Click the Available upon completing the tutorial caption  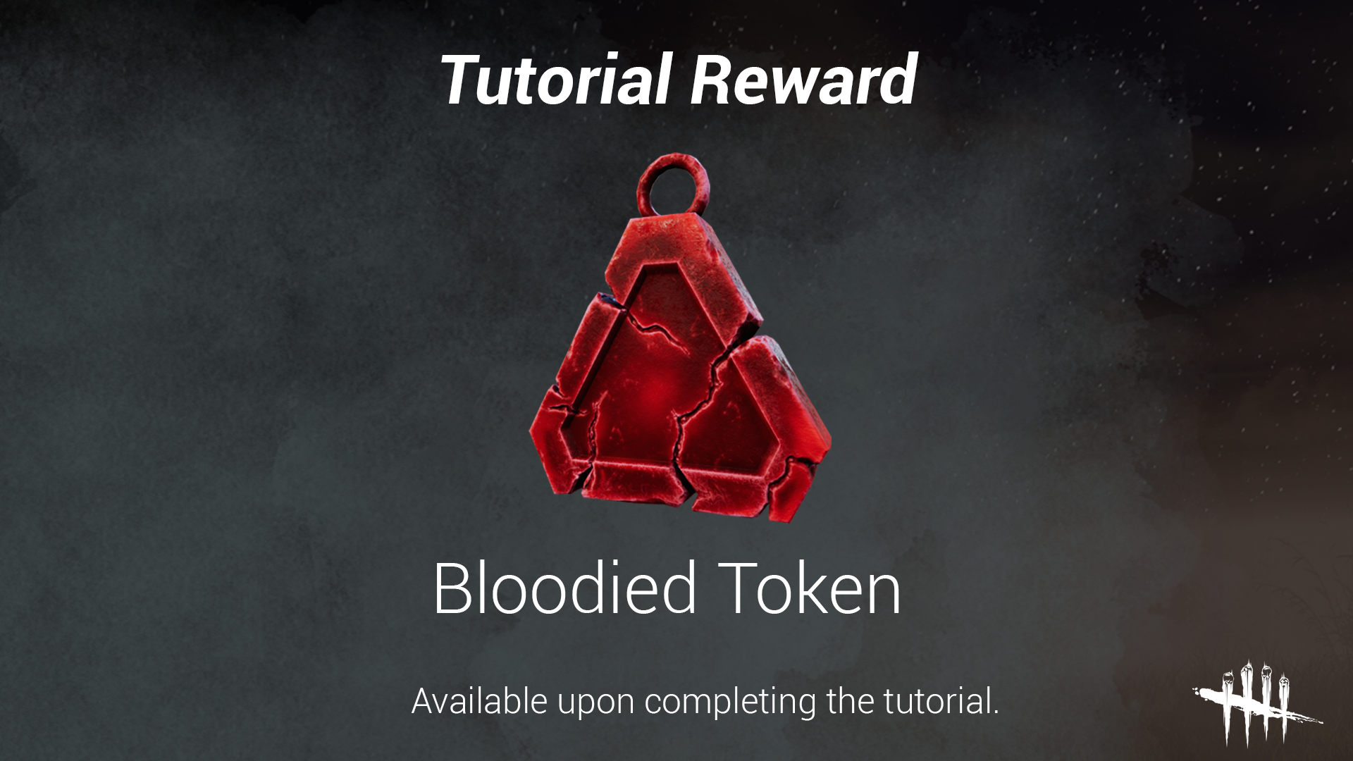coord(705,702)
